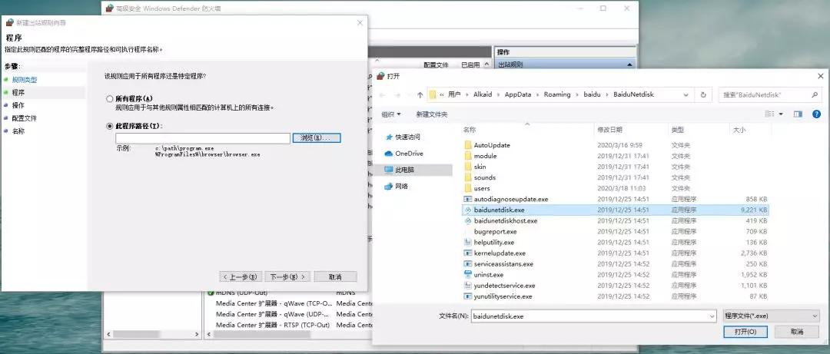This screenshot has height=354, width=830.
Task: Click the uninst.exe file icon
Action: click(x=467, y=275)
